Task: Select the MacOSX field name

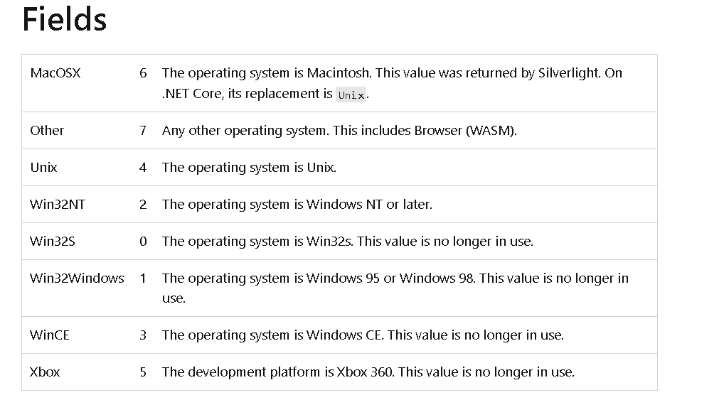Action: (55, 73)
